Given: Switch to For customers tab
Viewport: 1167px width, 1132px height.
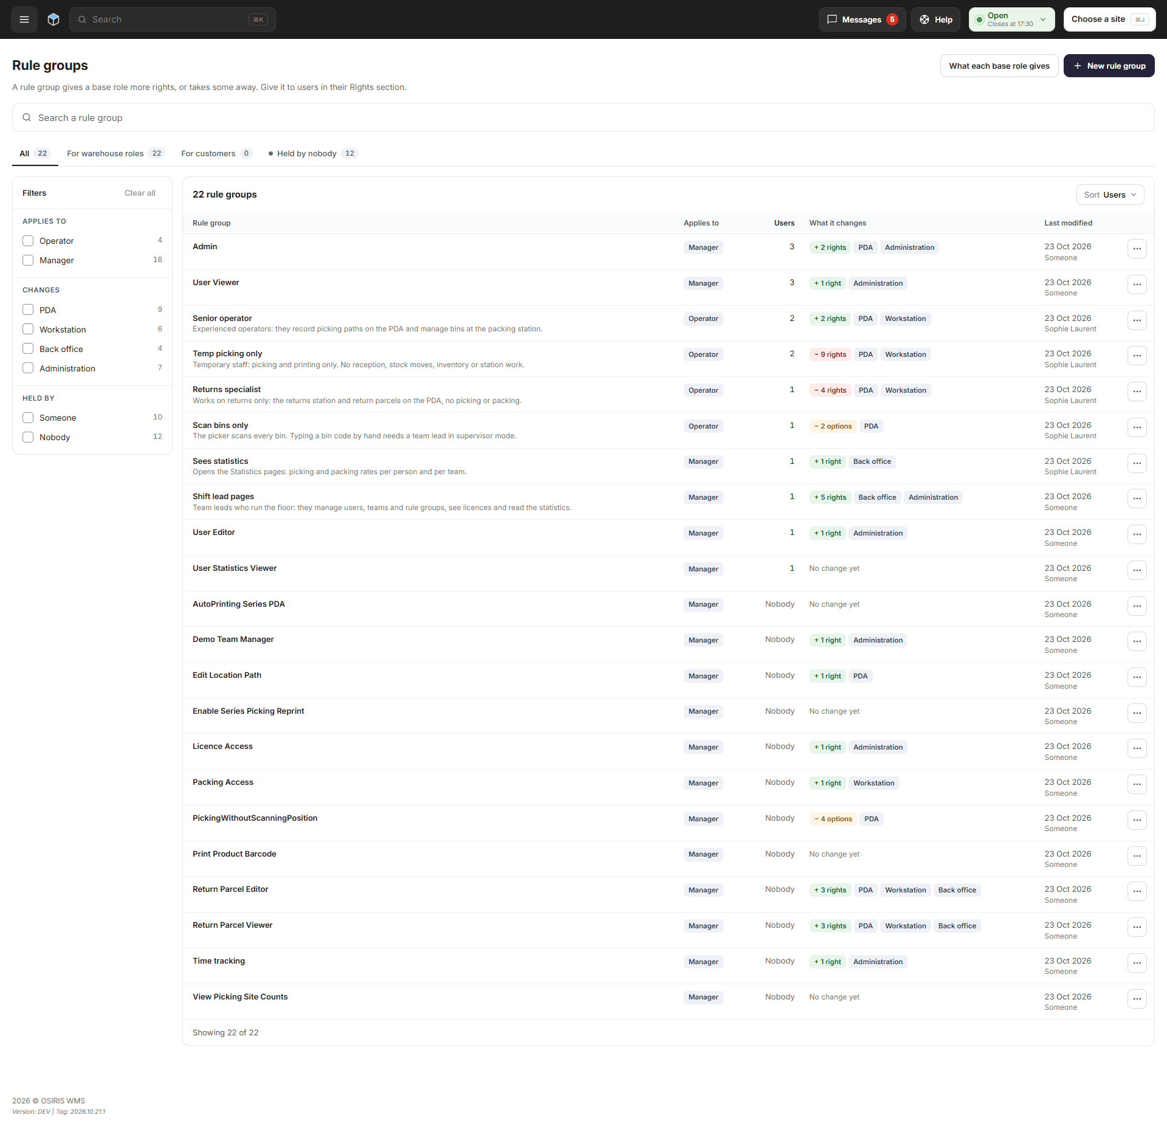Looking at the screenshot, I should (216, 153).
